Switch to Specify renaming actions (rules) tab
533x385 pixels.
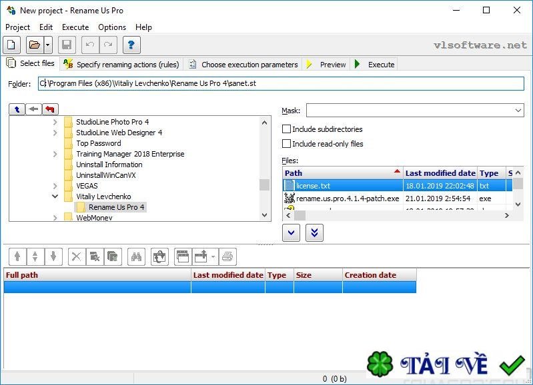121,65
